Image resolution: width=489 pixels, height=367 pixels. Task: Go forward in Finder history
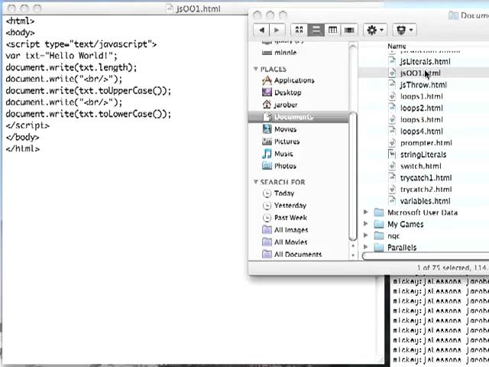277,30
